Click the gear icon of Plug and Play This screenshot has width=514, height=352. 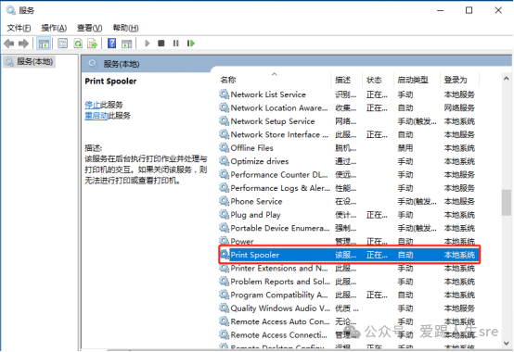pyautogui.click(x=224, y=215)
